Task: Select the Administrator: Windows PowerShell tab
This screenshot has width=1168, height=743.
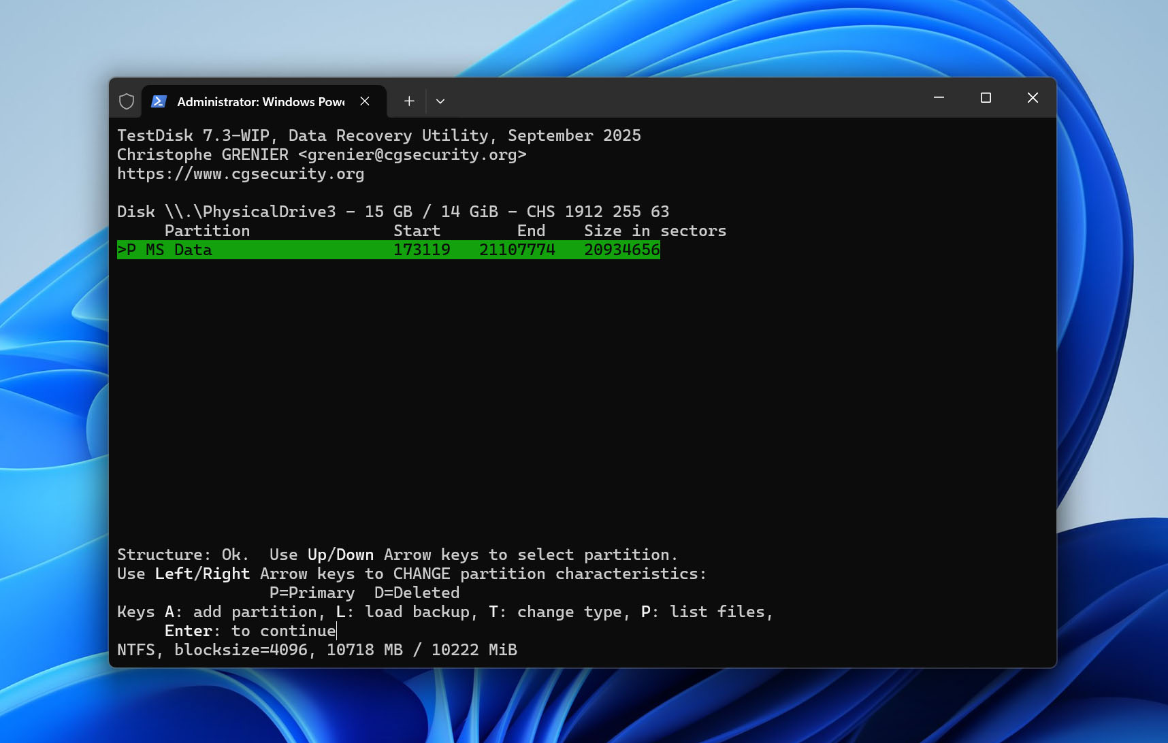Action: click(264, 101)
